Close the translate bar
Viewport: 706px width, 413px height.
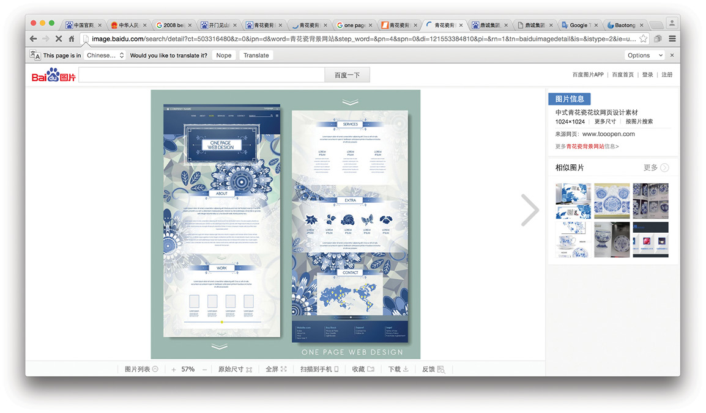tap(672, 55)
